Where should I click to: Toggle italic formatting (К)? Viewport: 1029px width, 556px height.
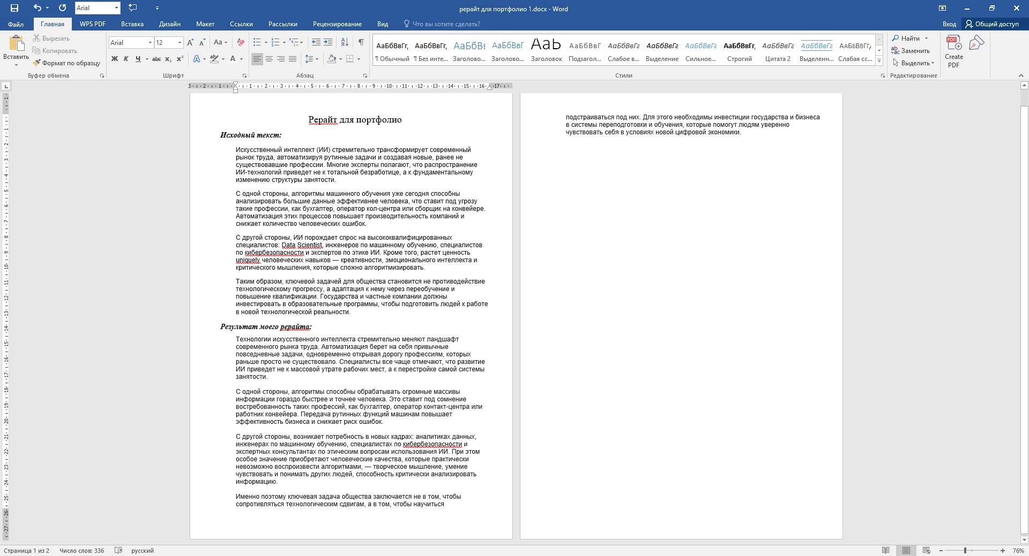pos(126,59)
